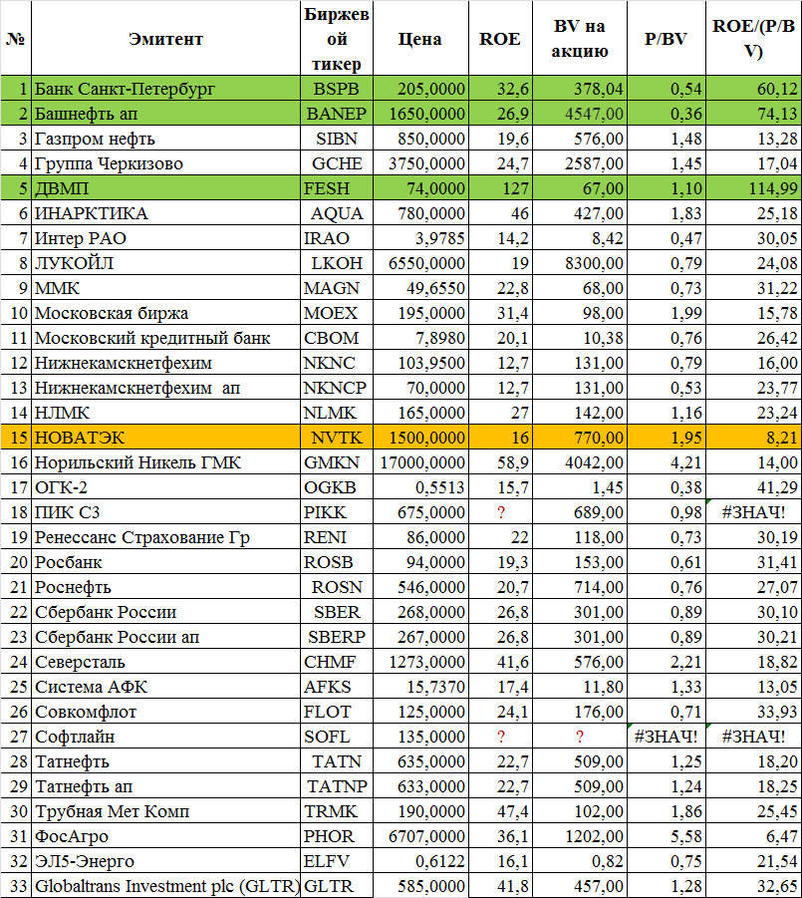Select the ROE/(P/BV) header cell
Image resolution: width=802 pixels, height=898 pixels.
pyautogui.click(x=753, y=38)
